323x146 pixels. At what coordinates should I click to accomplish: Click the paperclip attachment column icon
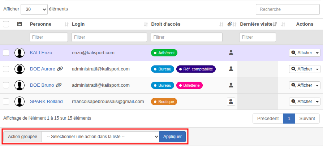click(229, 24)
